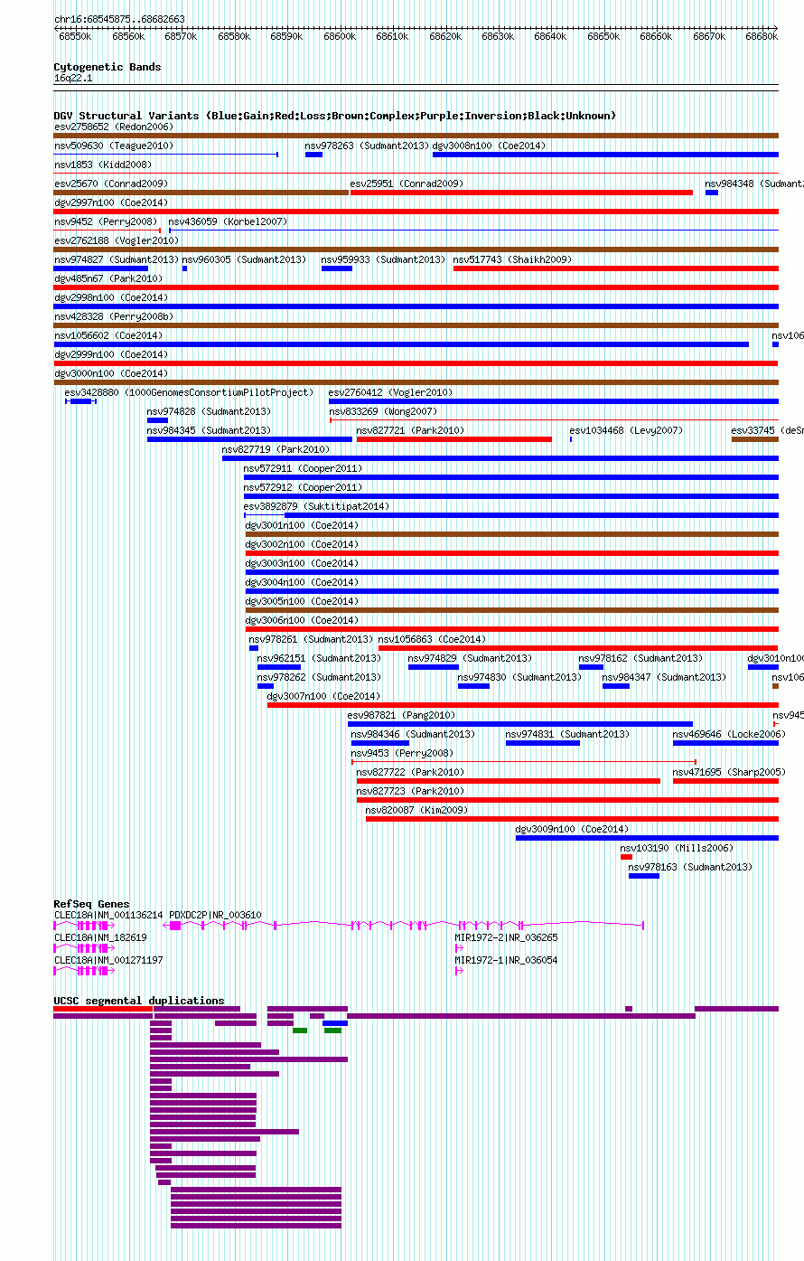
Task: Click dgv3009n100 (Coe2014) label
Action: [x=572, y=829]
